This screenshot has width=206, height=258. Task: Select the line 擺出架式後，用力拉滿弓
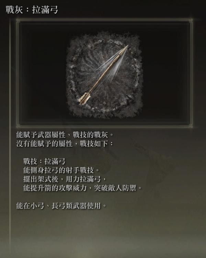pos(65,179)
